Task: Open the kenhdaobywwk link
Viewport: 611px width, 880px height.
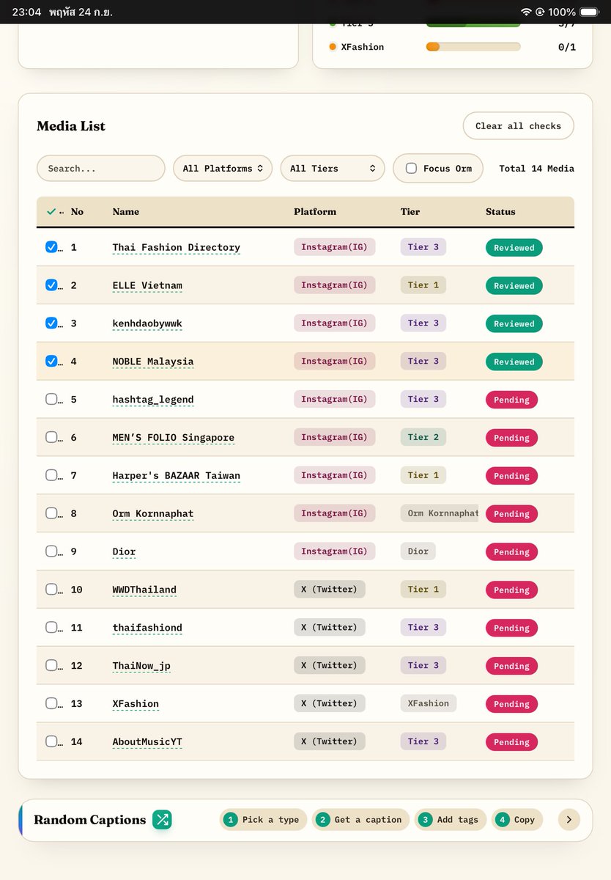Action: click(147, 324)
